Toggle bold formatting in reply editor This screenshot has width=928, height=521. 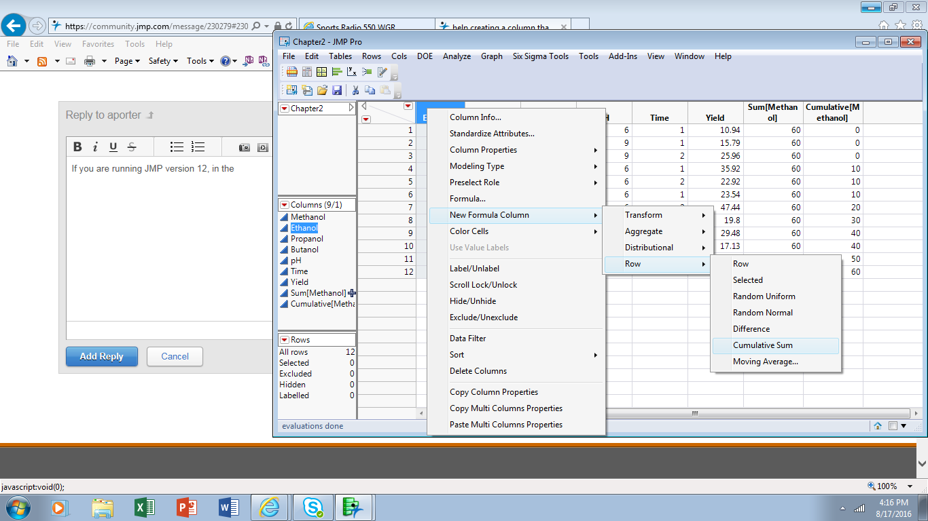pos(77,147)
